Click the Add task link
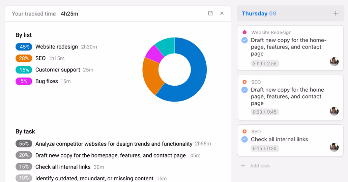This screenshot has height=182, width=348. [260, 166]
